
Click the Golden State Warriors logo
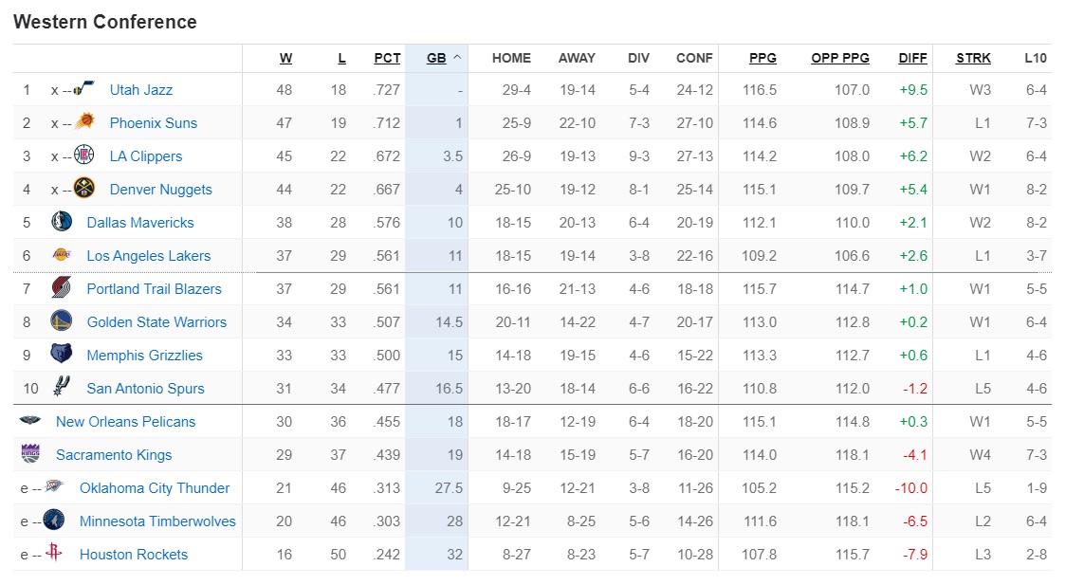(62, 321)
